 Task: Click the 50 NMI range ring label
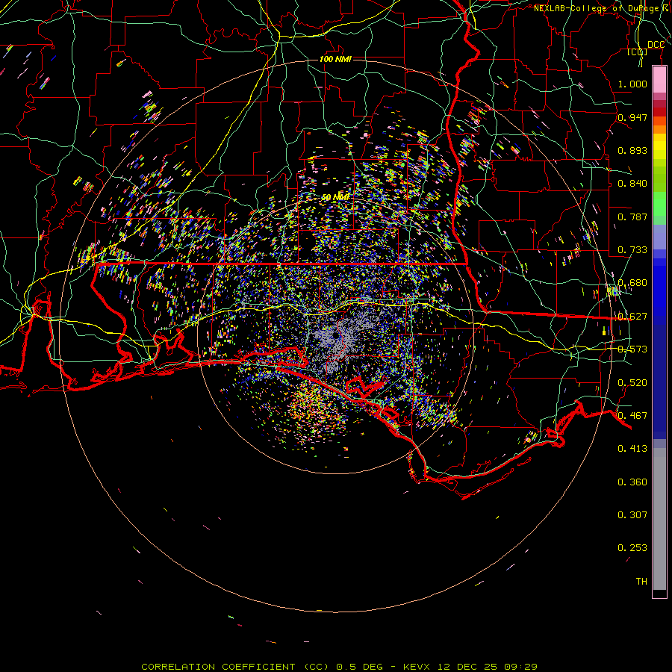coord(335,197)
